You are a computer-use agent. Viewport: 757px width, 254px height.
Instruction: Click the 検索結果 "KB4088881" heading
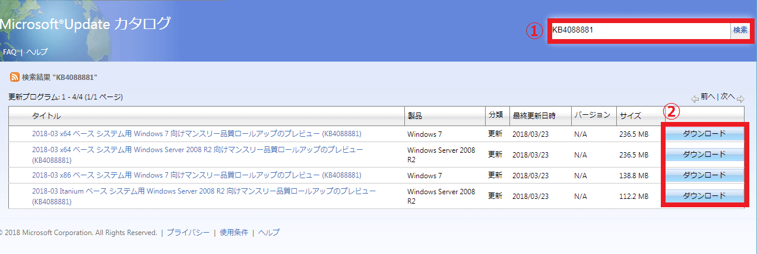click(59, 78)
